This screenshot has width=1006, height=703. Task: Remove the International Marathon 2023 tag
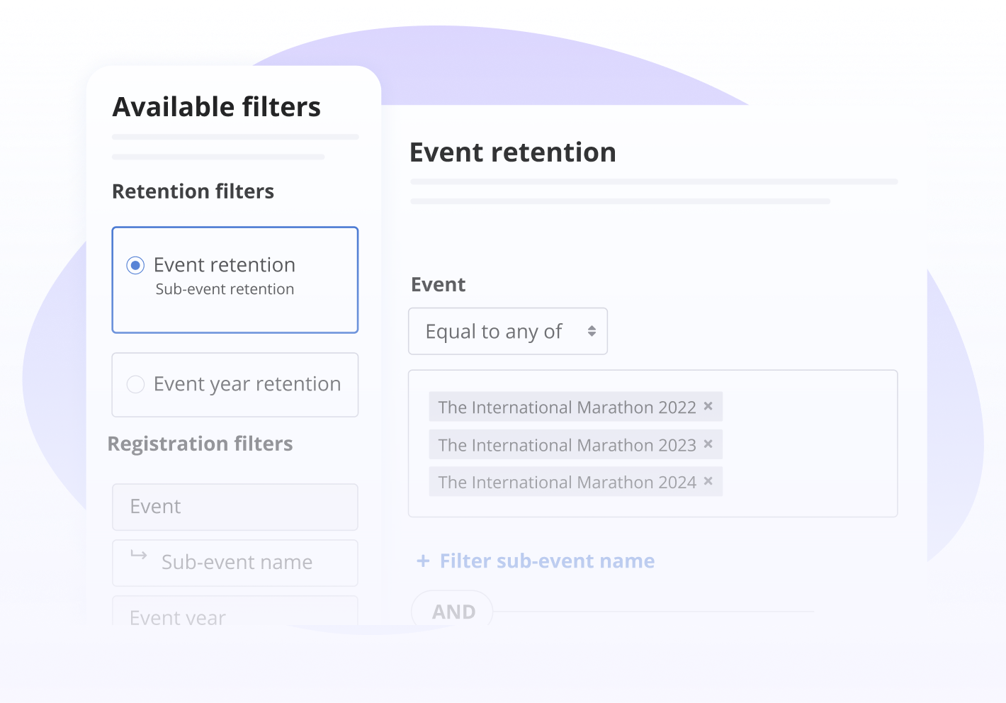(708, 444)
